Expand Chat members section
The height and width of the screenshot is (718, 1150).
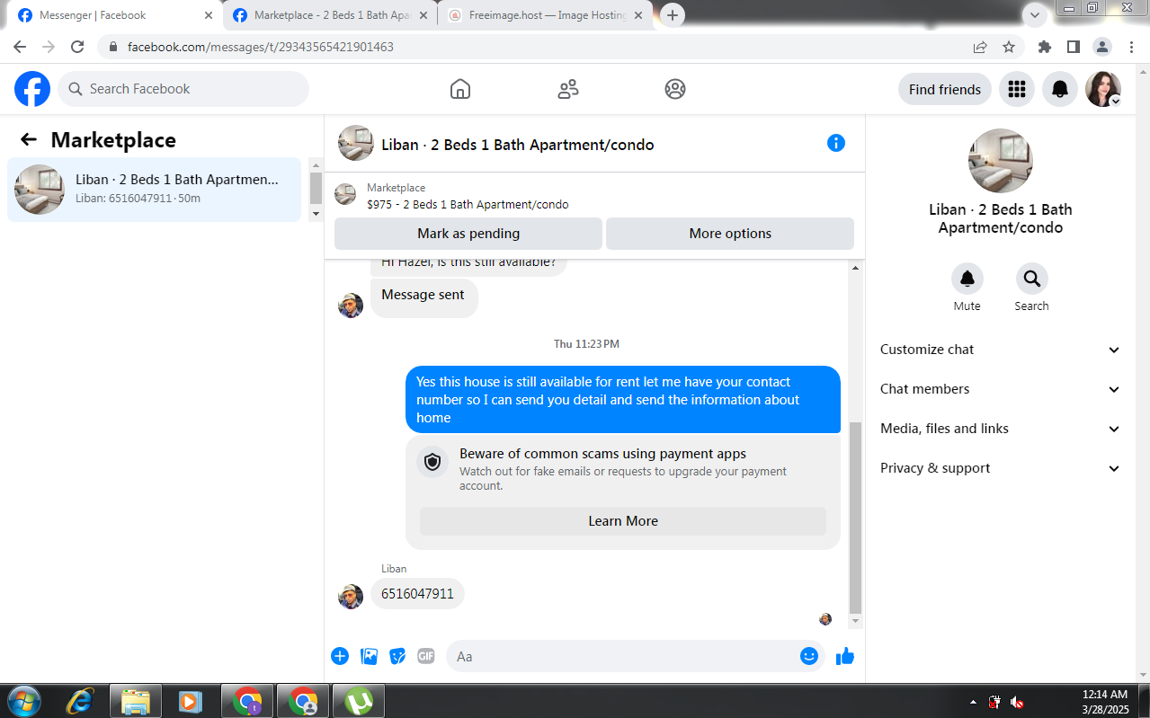(x=1001, y=389)
